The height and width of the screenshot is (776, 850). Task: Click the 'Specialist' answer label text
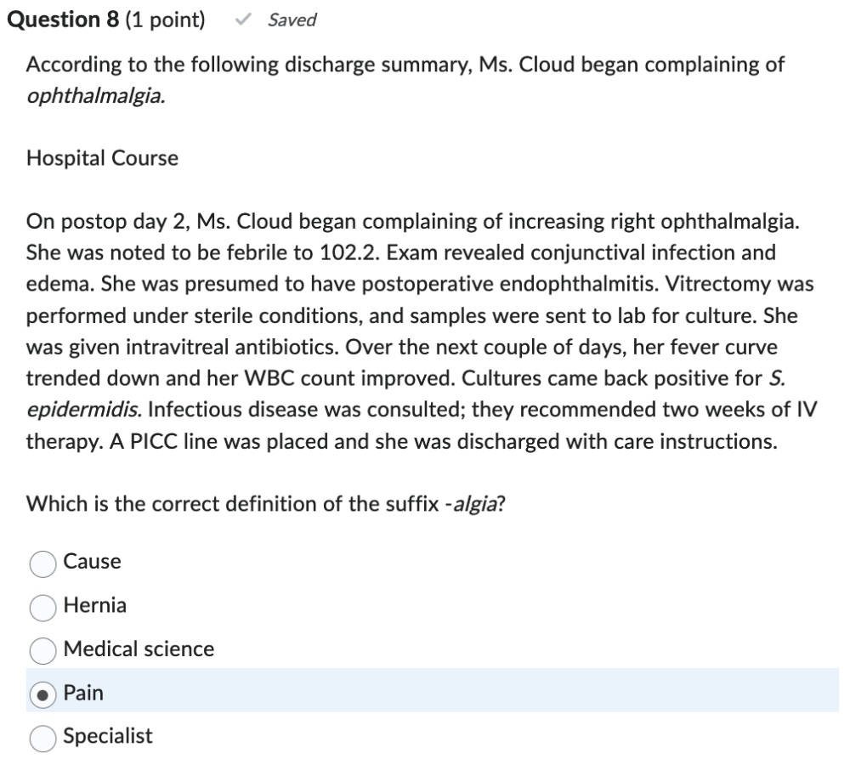[108, 736]
